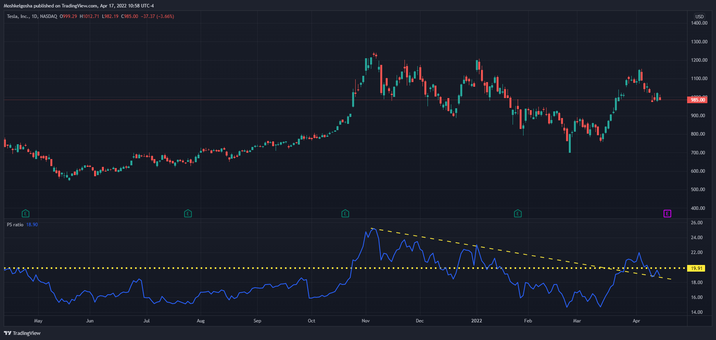Click the 26.00 PS ratio scale label
716x340 pixels.
[697, 223]
